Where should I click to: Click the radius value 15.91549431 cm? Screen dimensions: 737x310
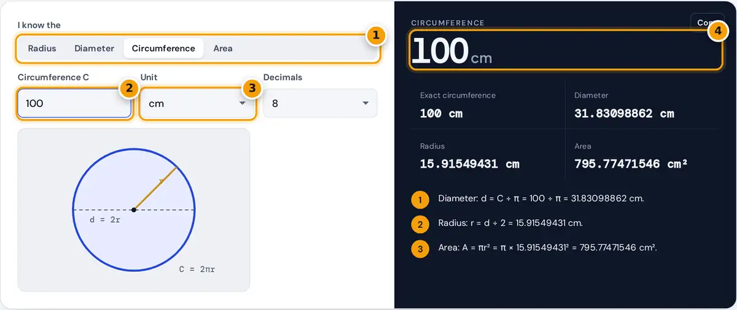click(470, 164)
